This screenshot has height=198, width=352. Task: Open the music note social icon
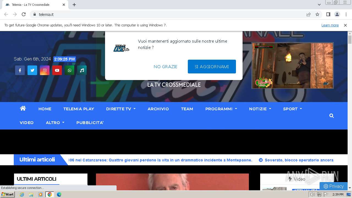82,70
